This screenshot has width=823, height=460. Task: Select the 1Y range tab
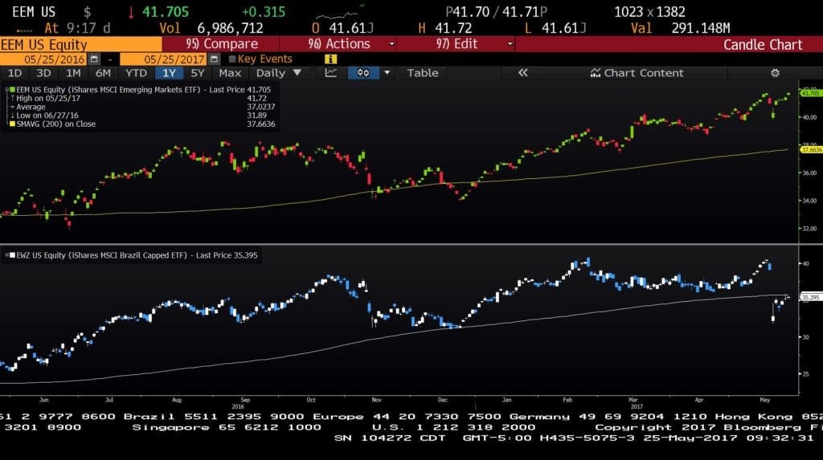[x=169, y=73]
